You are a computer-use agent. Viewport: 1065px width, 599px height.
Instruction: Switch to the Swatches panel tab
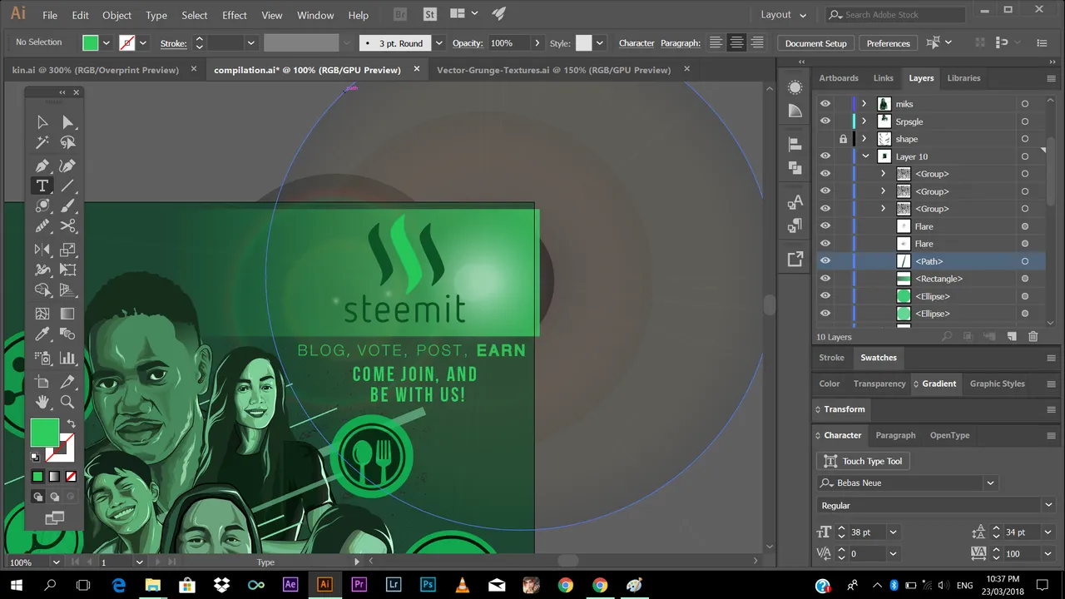(879, 358)
